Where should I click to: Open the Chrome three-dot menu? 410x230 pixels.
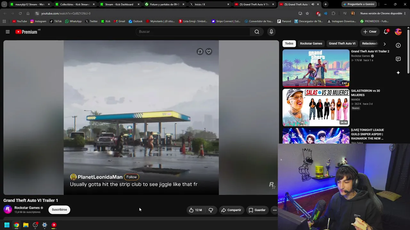pos(405,13)
